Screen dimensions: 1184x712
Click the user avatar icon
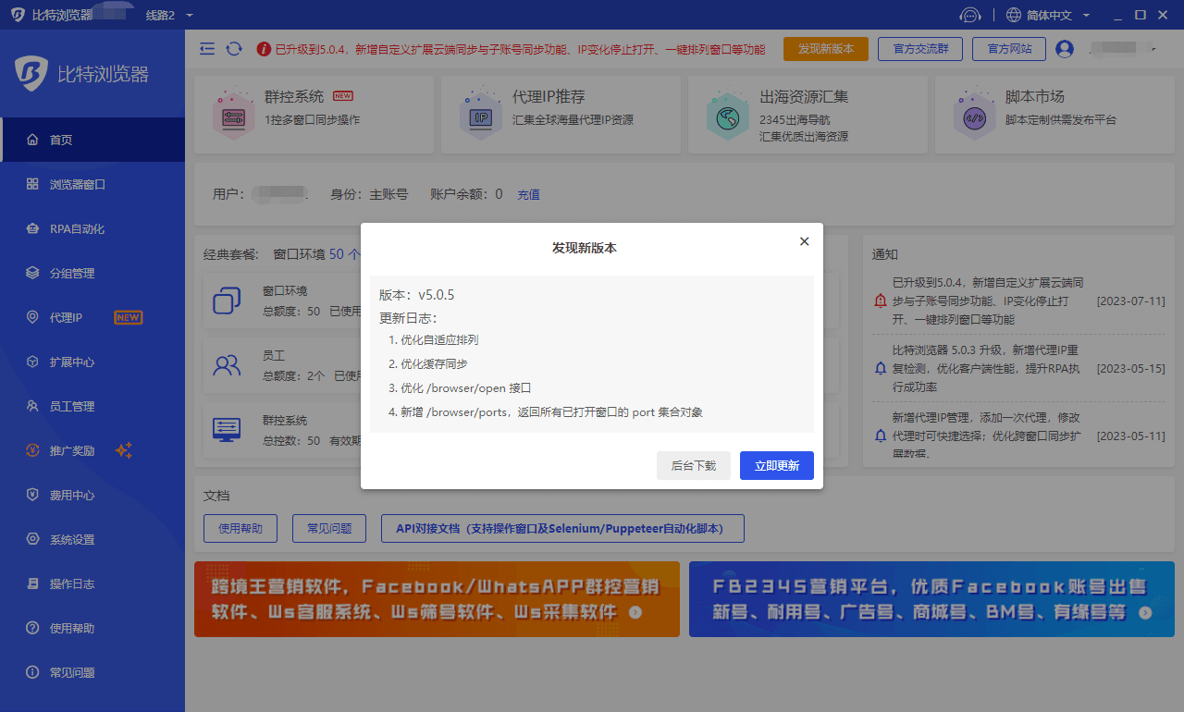1064,49
